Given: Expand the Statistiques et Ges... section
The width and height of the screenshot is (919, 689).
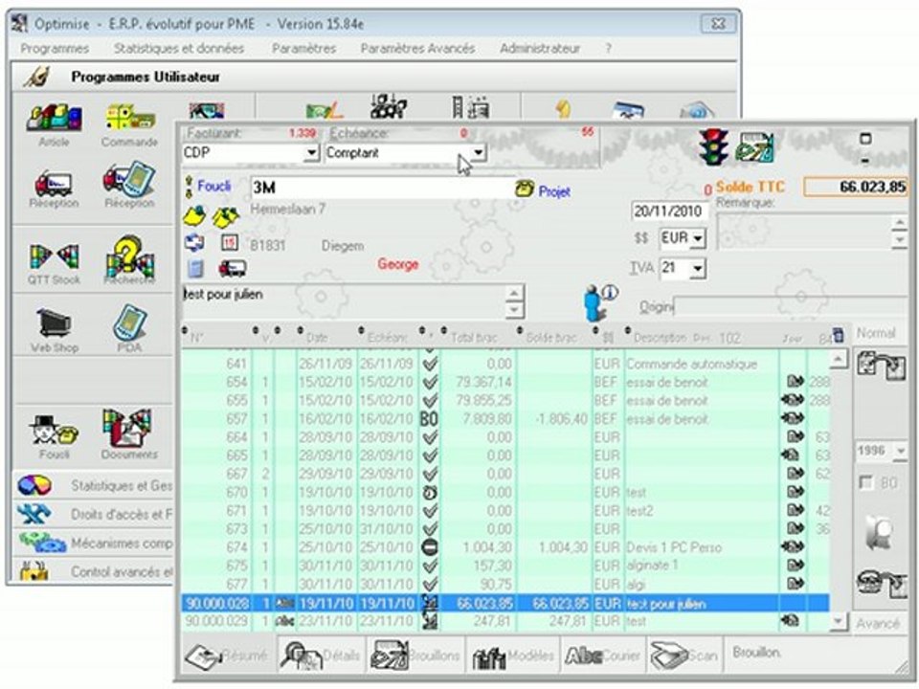Looking at the screenshot, I should [94, 485].
